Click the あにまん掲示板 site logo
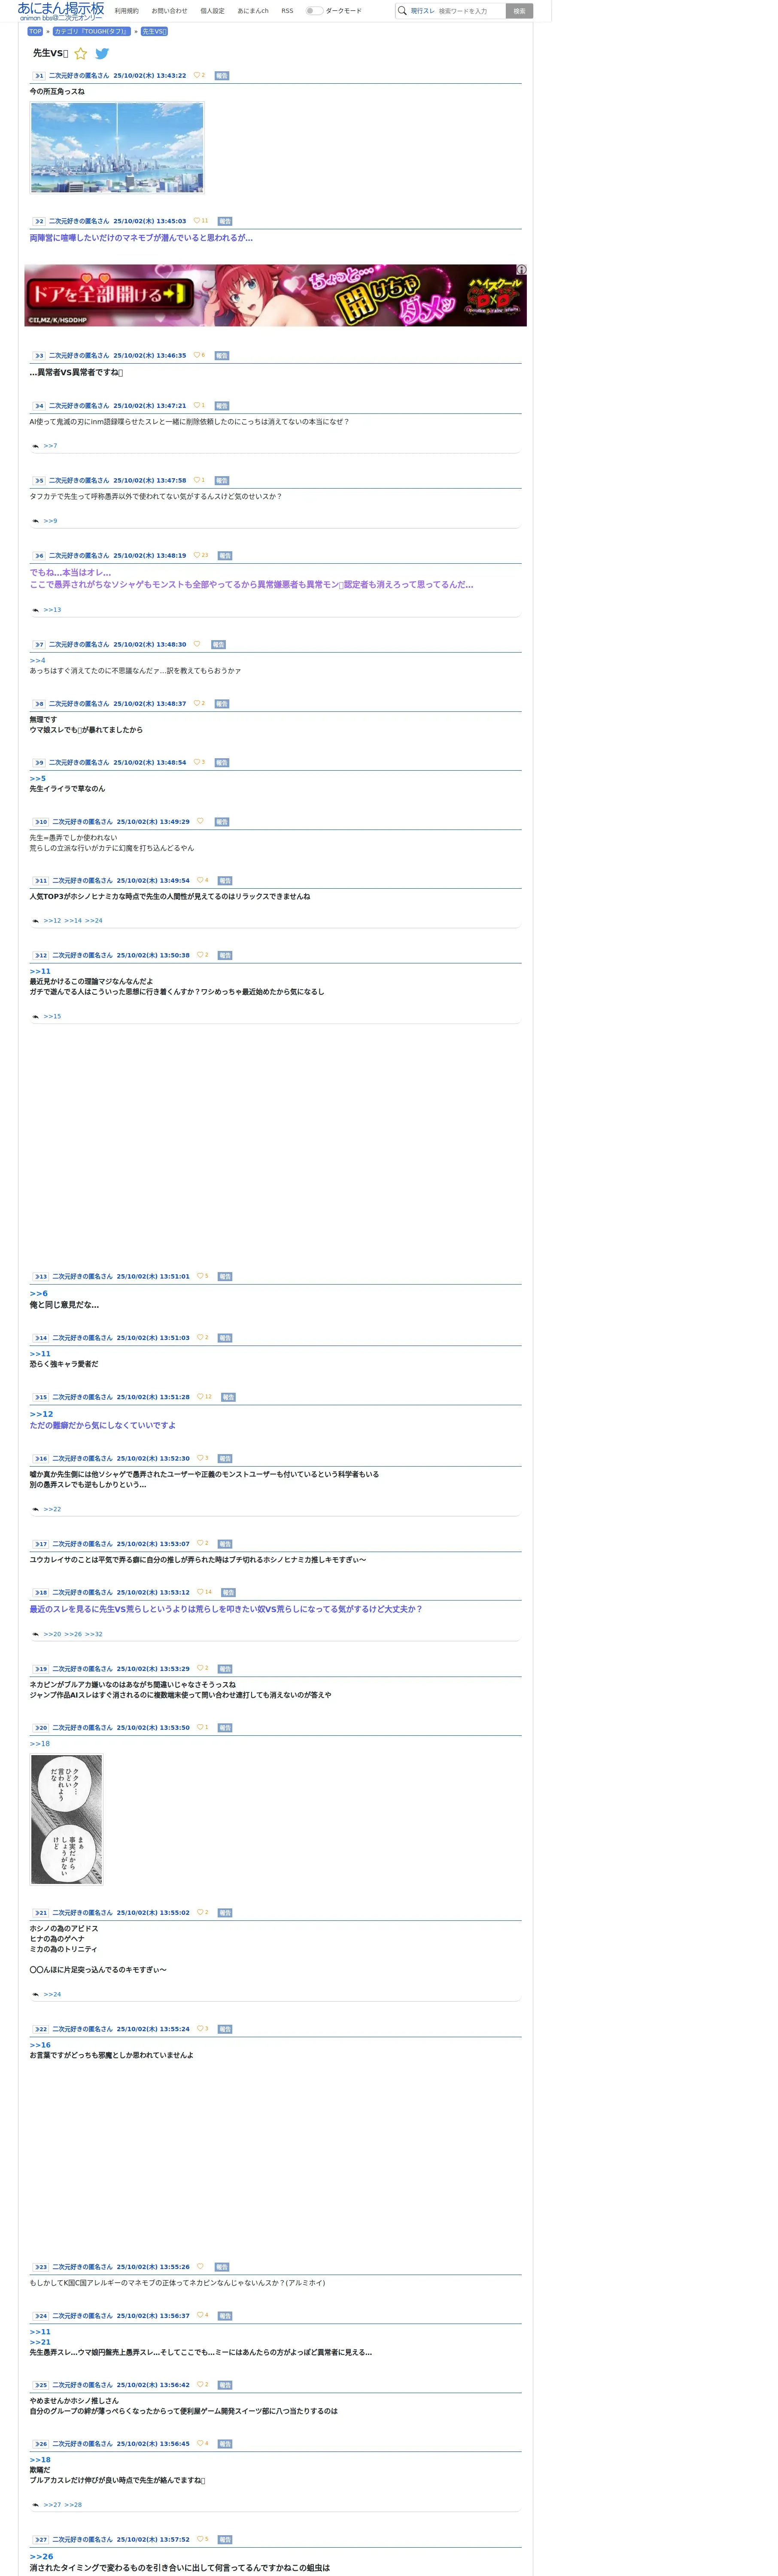Viewport: 778px width, 2576px height. click(61, 11)
